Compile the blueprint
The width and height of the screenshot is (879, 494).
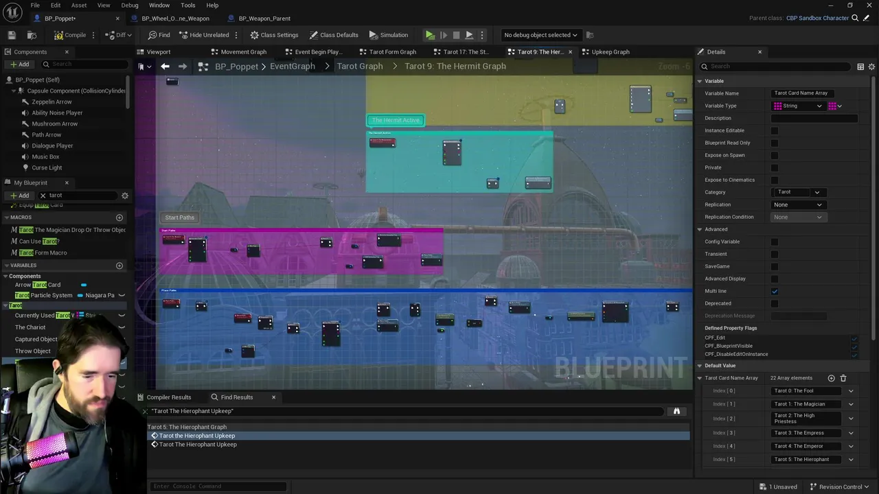71,35
